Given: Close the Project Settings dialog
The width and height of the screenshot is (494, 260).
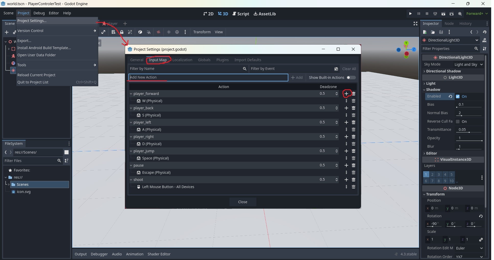Looking at the screenshot, I should [243, 202].
